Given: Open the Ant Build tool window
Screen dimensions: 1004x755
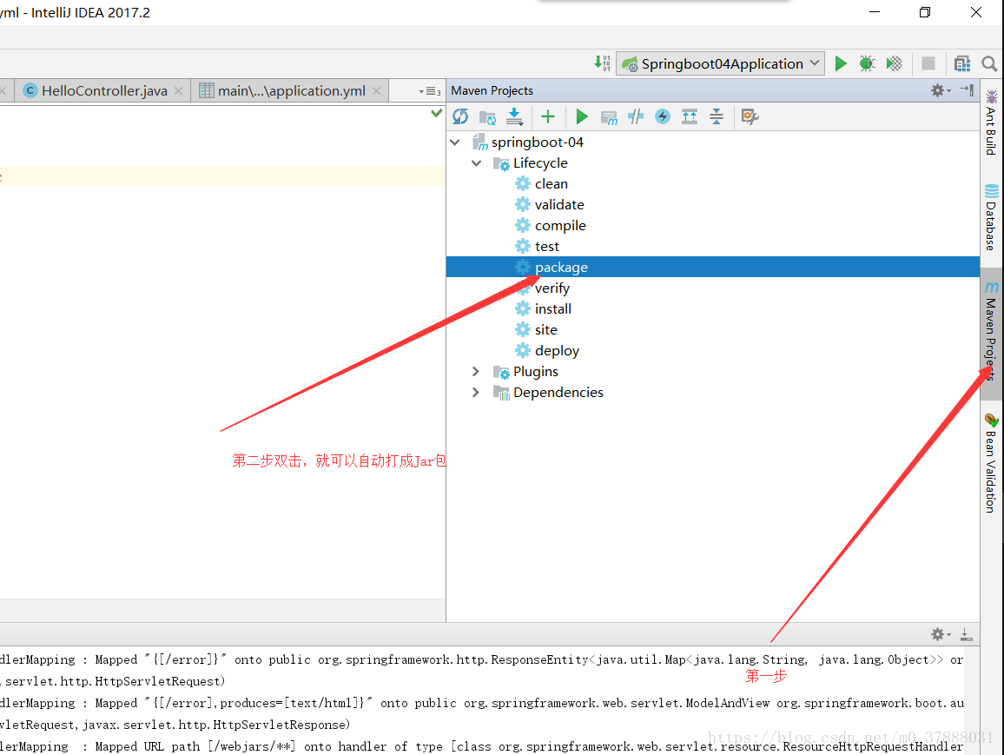Looking at the screenshot, I should 991,123.
